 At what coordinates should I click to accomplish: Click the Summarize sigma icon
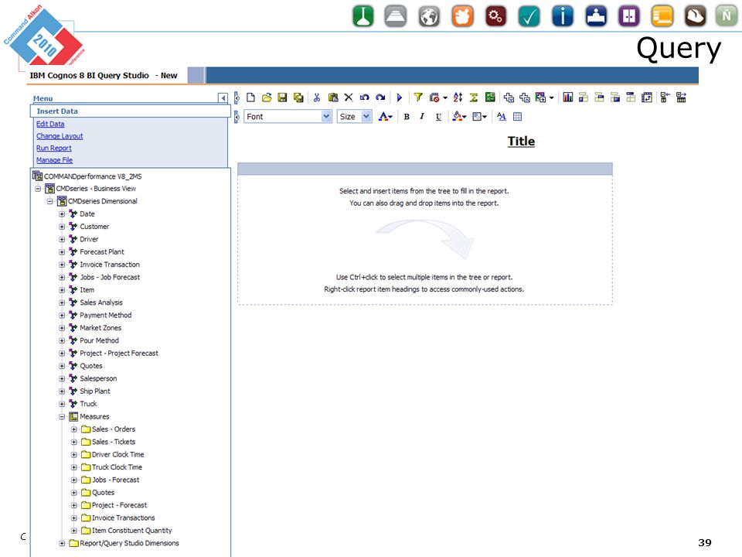(474, 97)
